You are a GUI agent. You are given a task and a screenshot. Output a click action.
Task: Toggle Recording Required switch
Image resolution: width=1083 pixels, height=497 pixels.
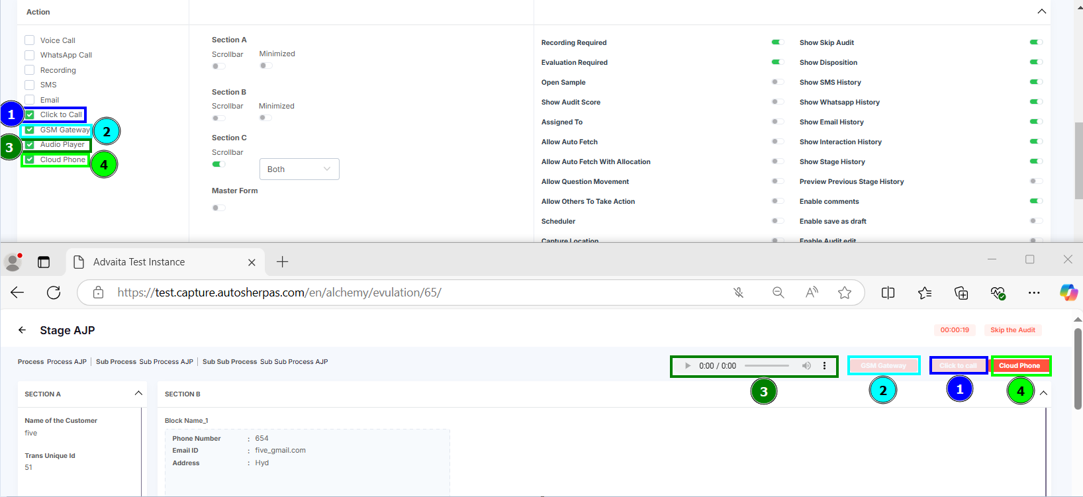(778, 42)
